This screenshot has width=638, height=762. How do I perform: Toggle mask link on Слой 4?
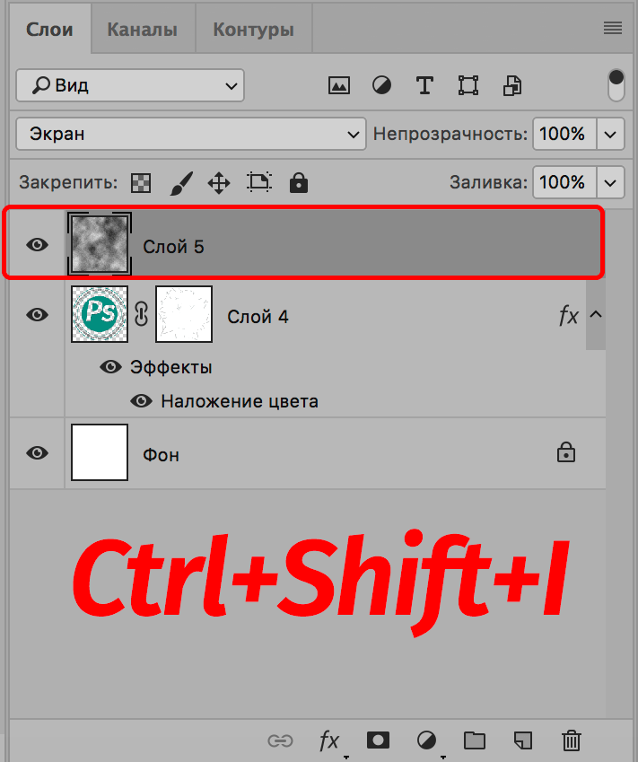tap(142, 314)
